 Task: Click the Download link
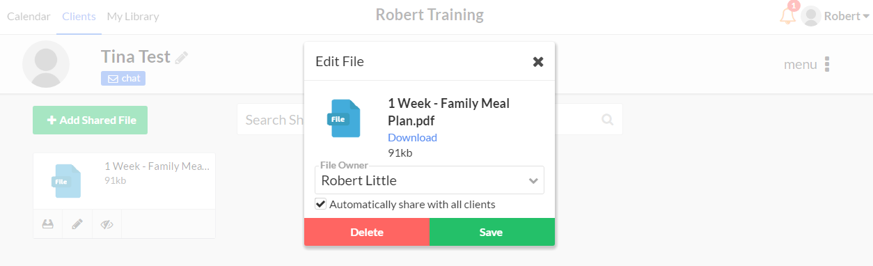[x=412, y=137]
